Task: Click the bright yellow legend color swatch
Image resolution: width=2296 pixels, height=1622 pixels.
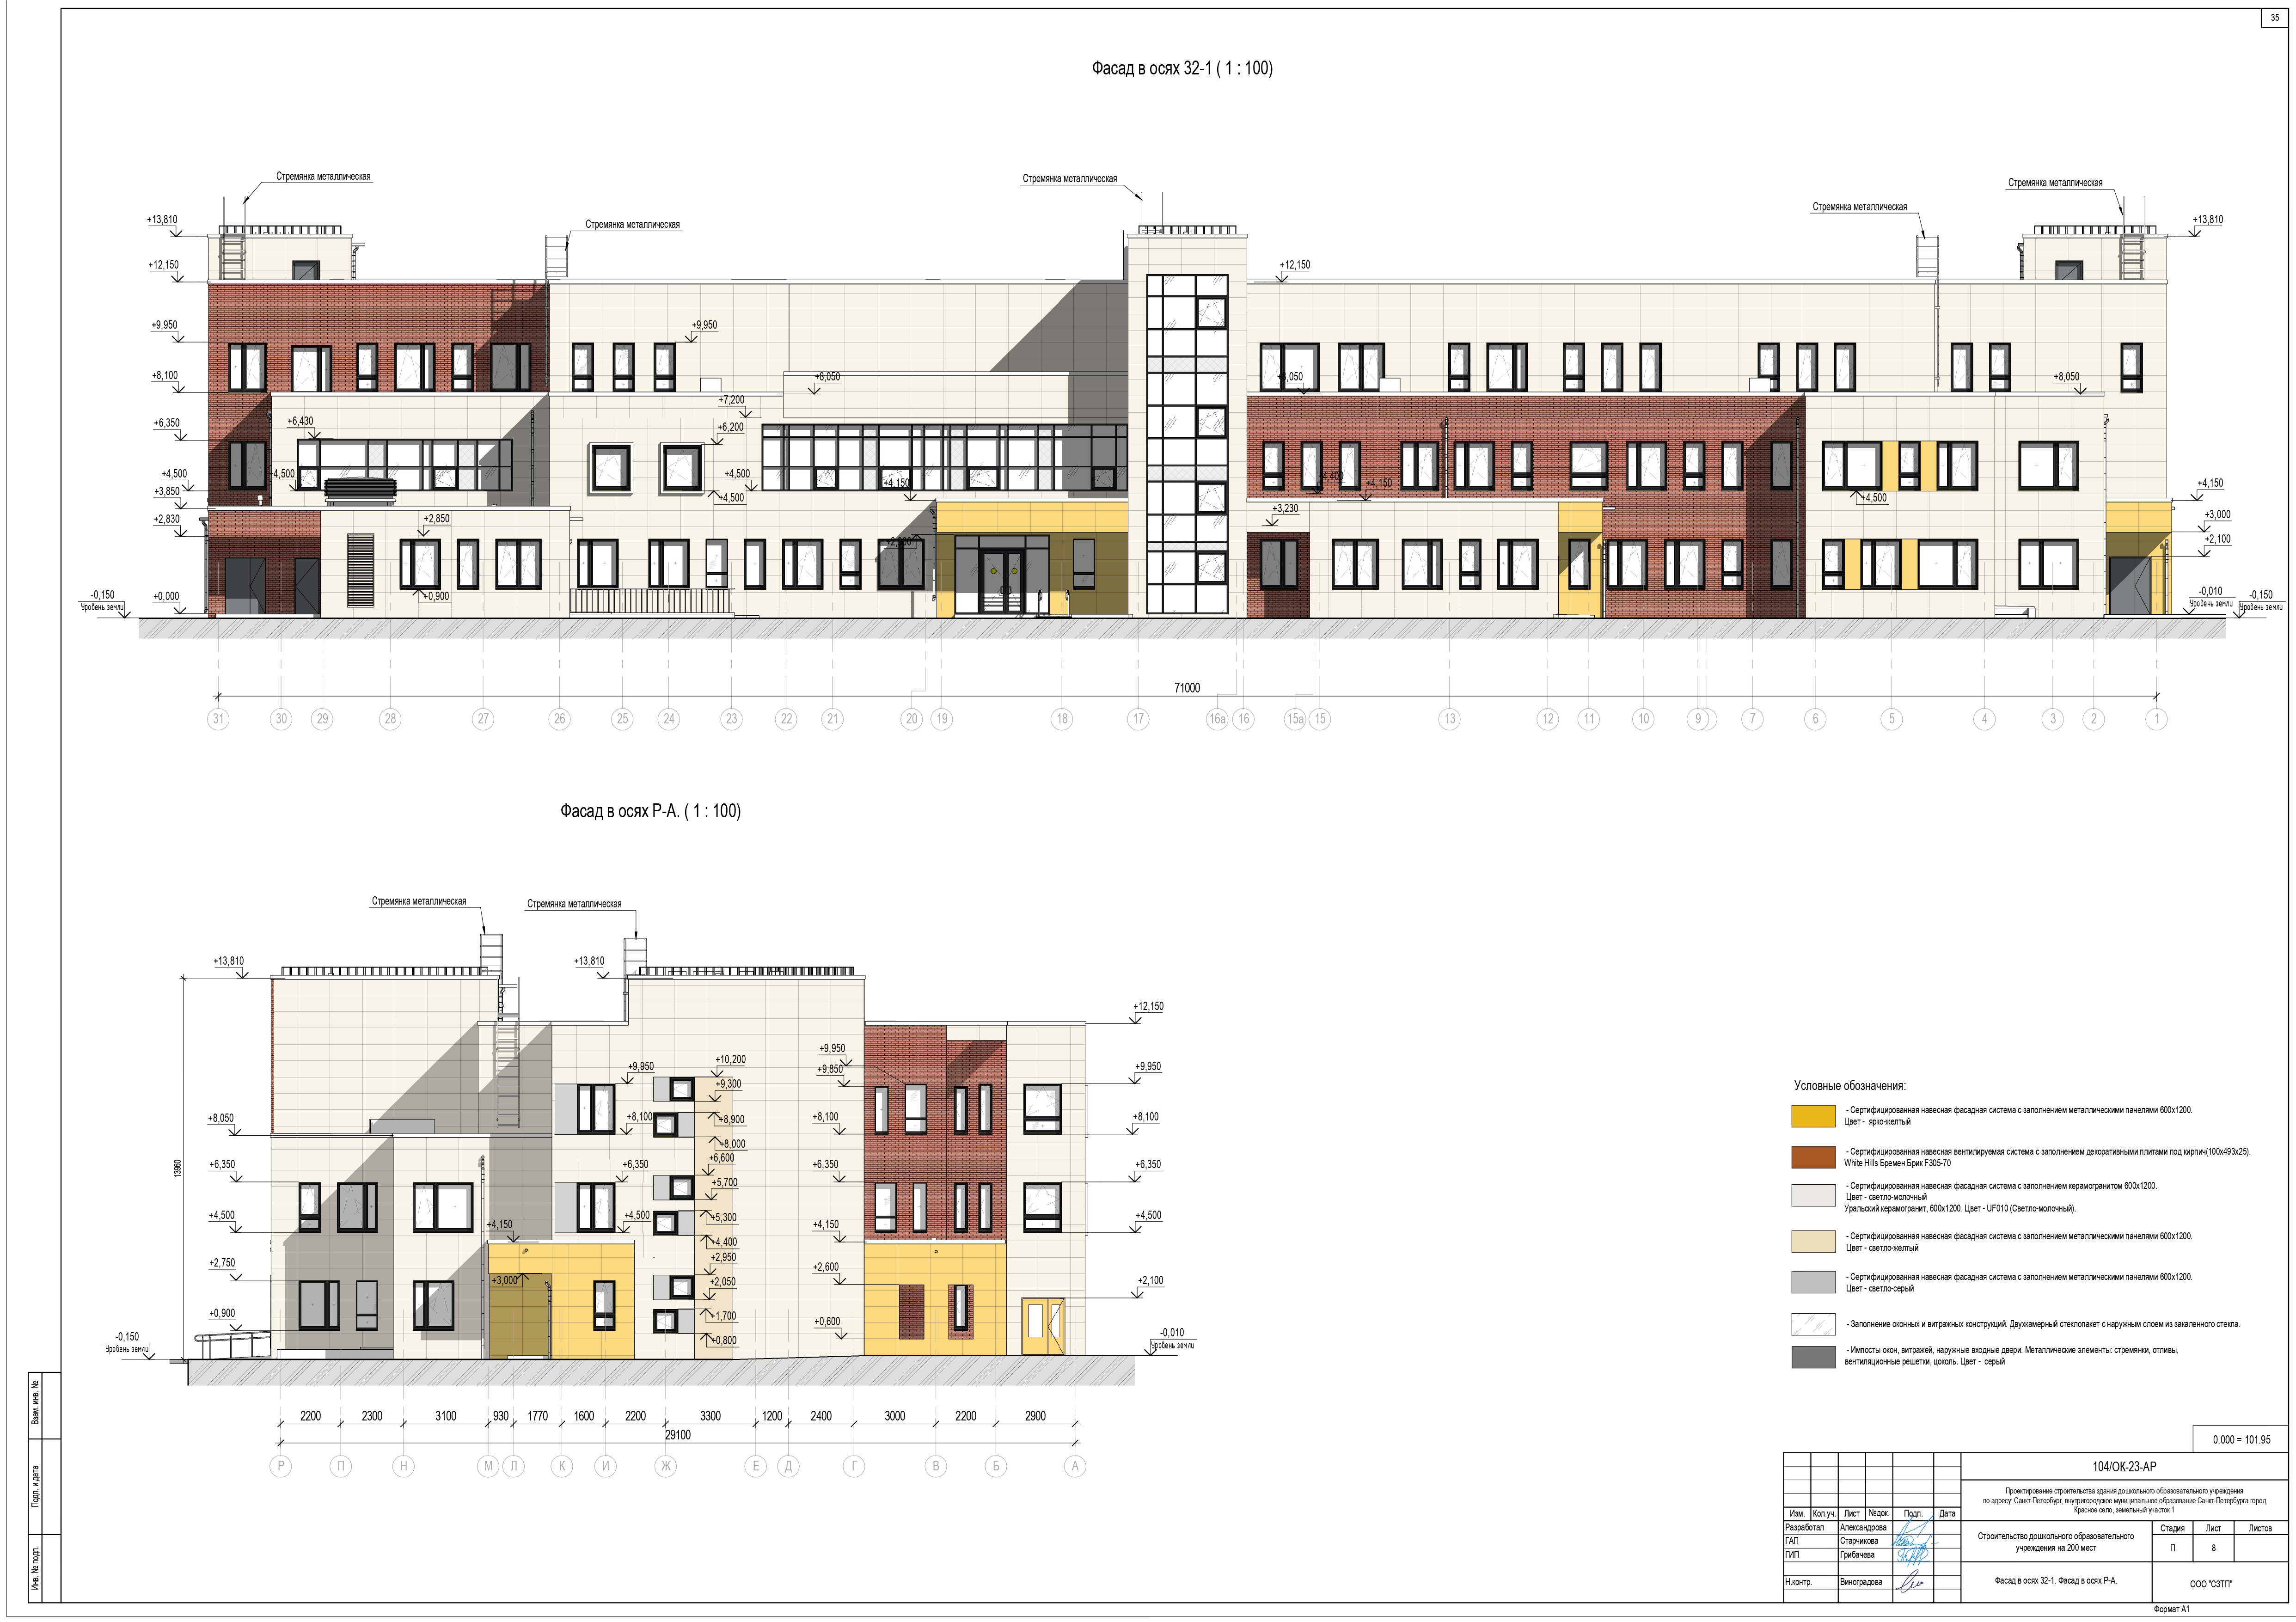Action: click(x=1813, y=1116)
